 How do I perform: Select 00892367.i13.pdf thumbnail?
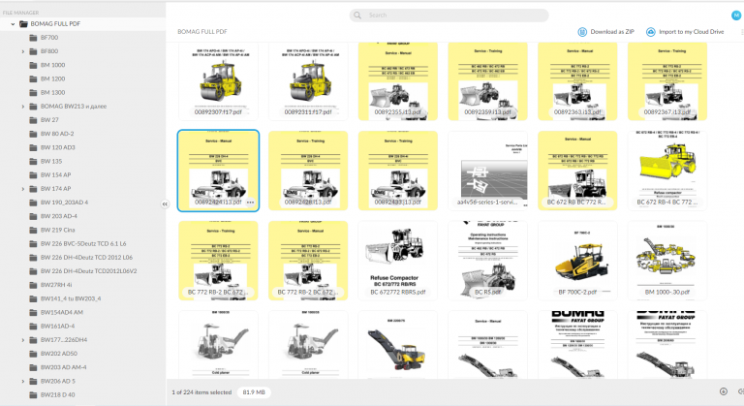(x=667, y=80)
